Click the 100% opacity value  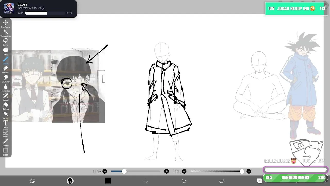click(x=177, y=172)
